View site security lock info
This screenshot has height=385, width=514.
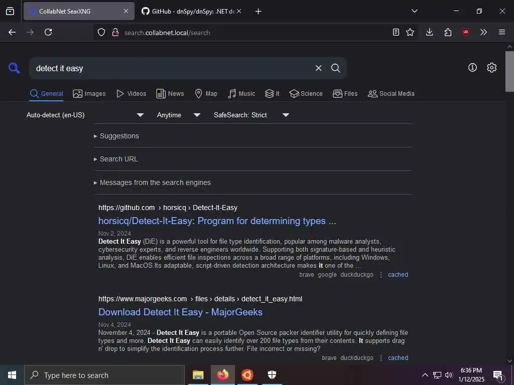(x=115, y=32)
